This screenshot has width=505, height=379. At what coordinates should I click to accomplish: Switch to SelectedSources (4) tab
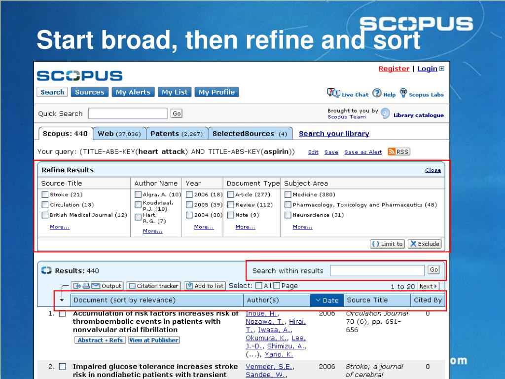point(250,134)
